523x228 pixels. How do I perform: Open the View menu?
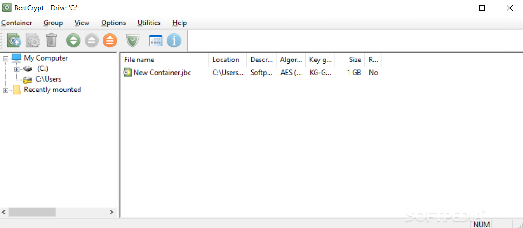click(82, 23)
